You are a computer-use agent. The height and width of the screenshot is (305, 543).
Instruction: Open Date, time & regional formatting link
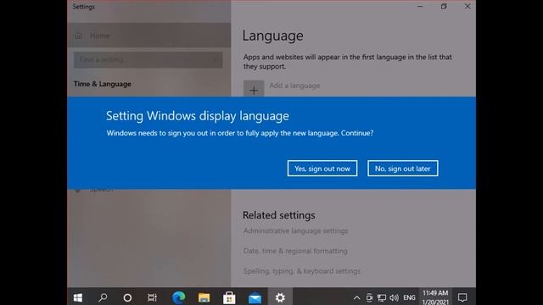pyautogui.click(x=295, y=251)
